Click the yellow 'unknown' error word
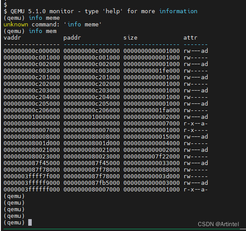The image size is (246, 231). tap(16, 25)
